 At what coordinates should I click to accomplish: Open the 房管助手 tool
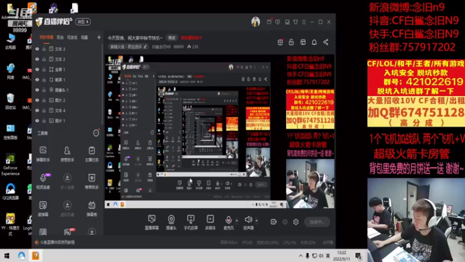67,154
